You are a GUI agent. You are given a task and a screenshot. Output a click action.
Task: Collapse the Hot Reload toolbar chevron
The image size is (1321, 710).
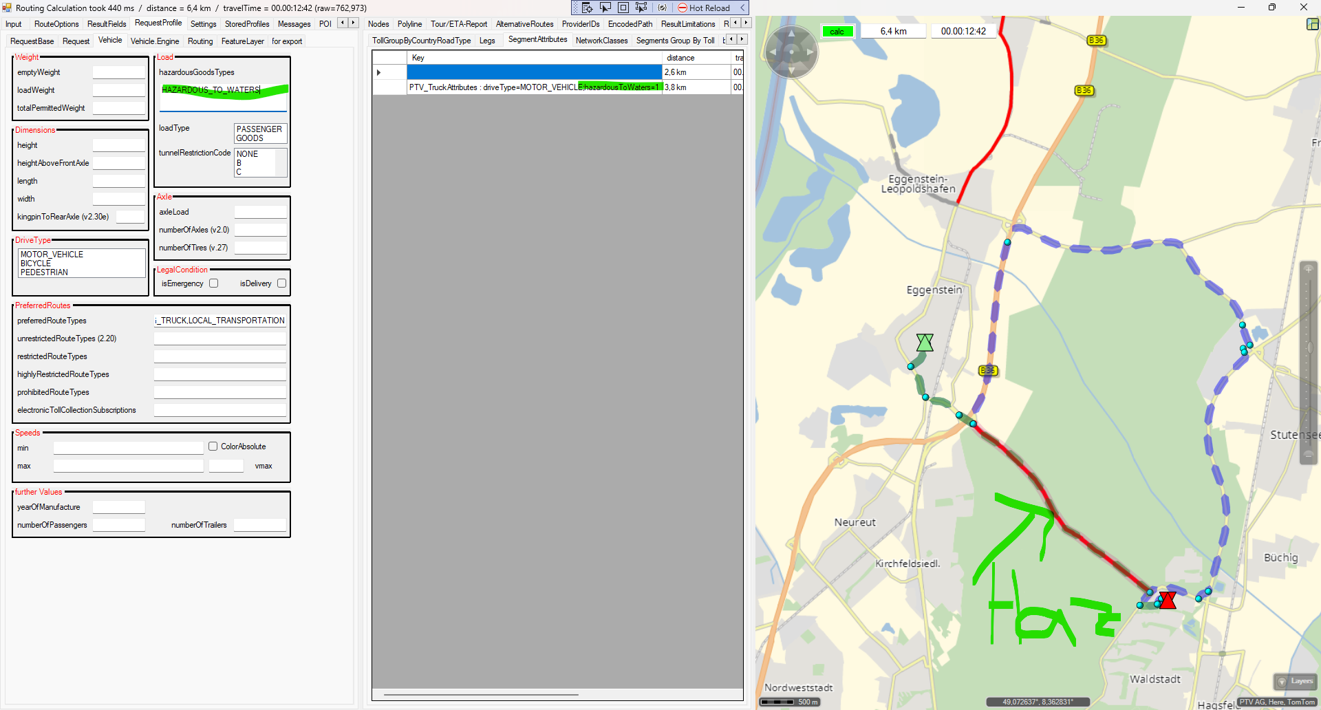pyautogui.click(x=742, y=8)
